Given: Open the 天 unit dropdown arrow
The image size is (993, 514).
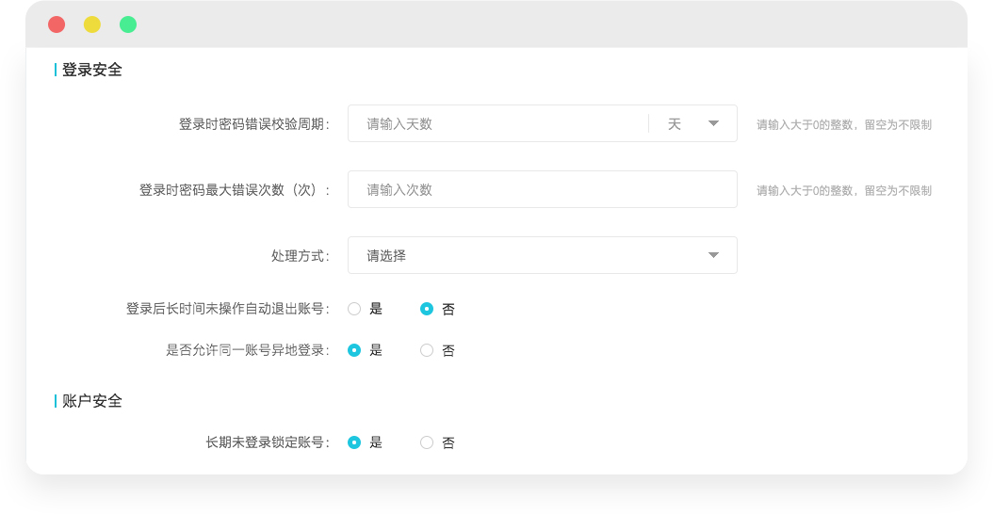Looking at the screenshot, I should tap(713, 123).
